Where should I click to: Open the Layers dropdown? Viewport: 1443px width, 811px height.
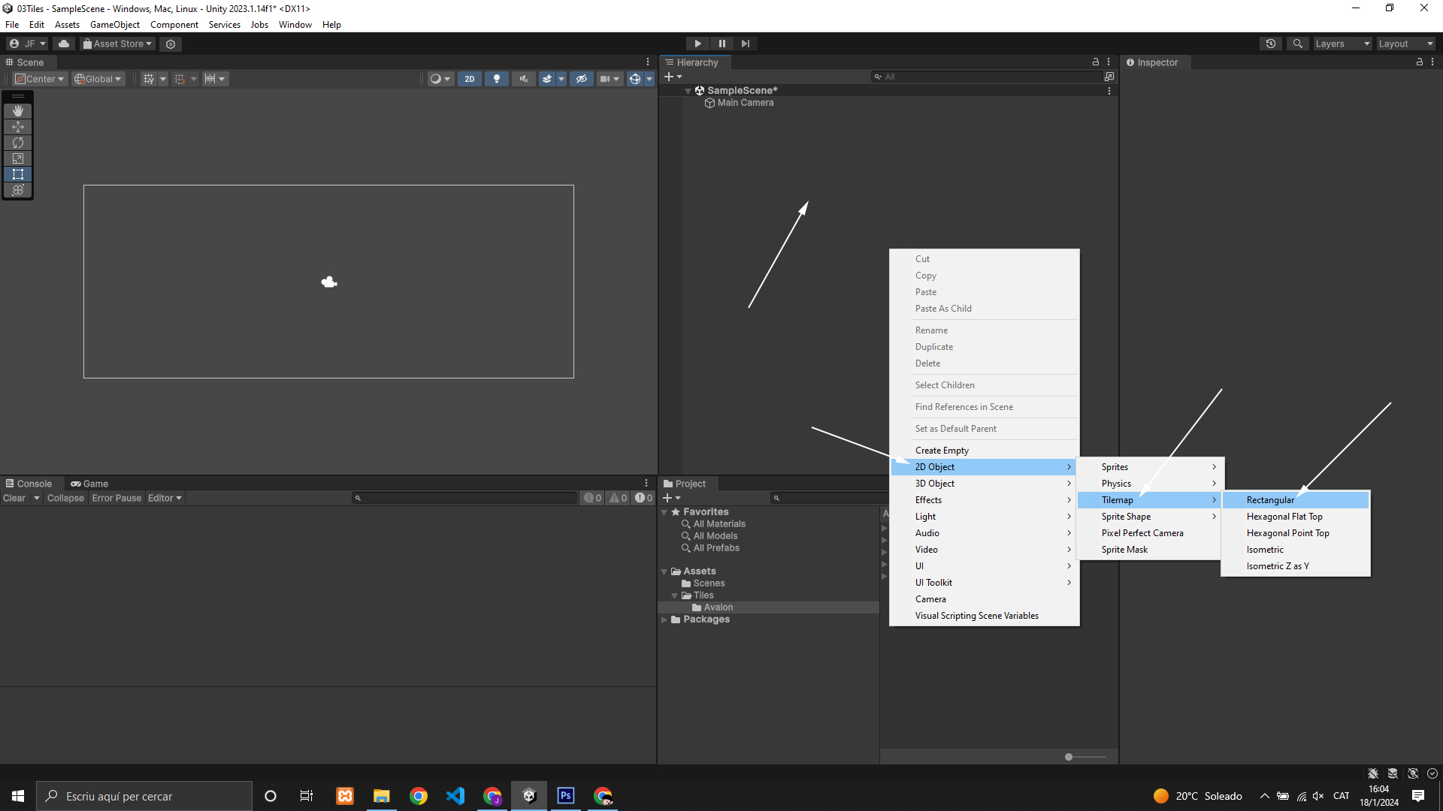[1342, 44]
